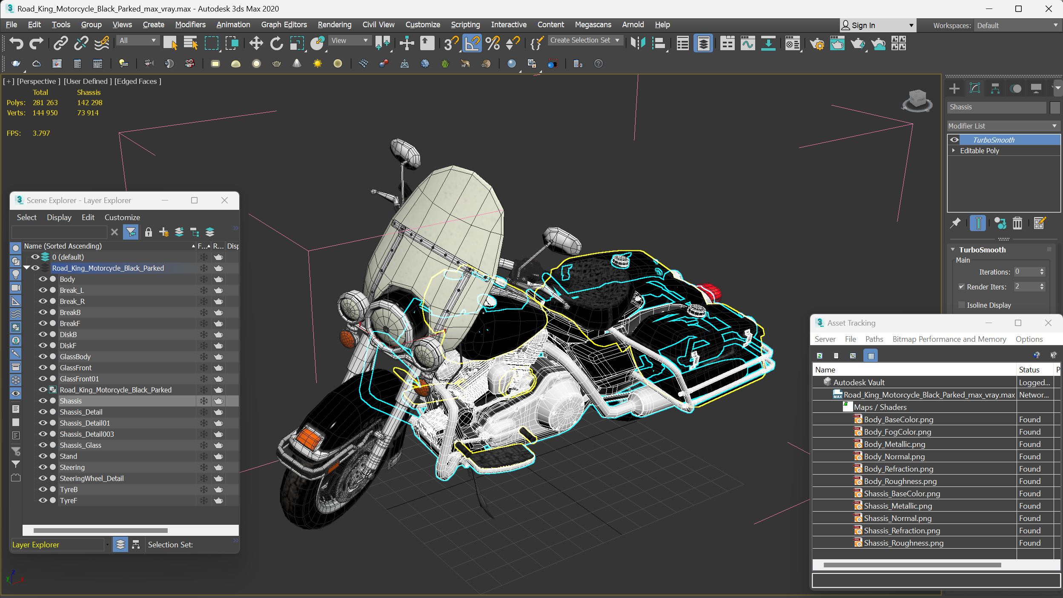This screenshot has height=598, width=1063.
Task: Open Render Setup teapot icon
Action: [817, 43]
